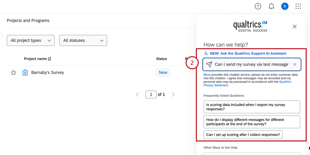Viewport: 310px width, 155px height.
Task: Star Barnaby's Survey as favorite
Action: pos(13,73)
